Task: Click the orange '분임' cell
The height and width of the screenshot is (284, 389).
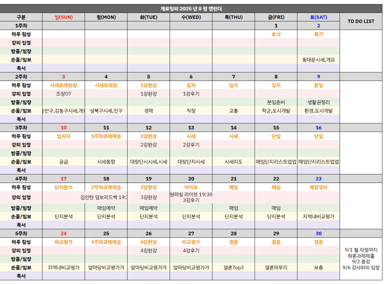Action: tap(318, 85)
